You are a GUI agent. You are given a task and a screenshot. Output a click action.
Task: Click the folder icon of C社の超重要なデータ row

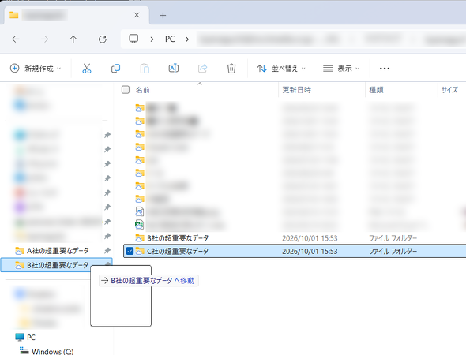(140, 251)
